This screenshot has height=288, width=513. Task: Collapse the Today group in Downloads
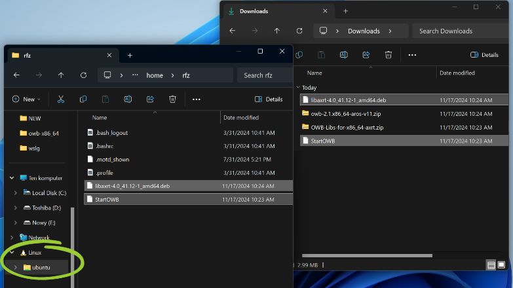click(298, 87)
